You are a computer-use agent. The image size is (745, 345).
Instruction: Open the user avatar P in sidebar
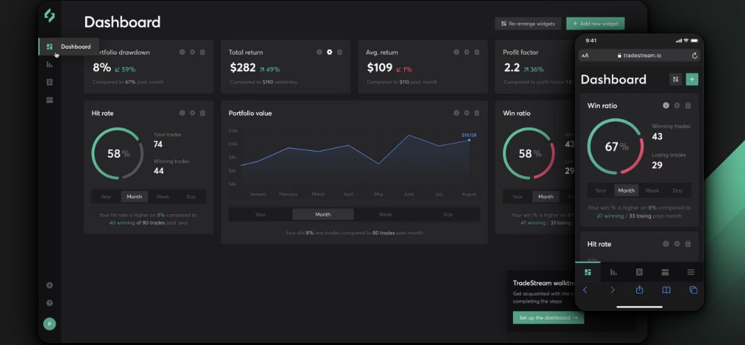[49, 324]
